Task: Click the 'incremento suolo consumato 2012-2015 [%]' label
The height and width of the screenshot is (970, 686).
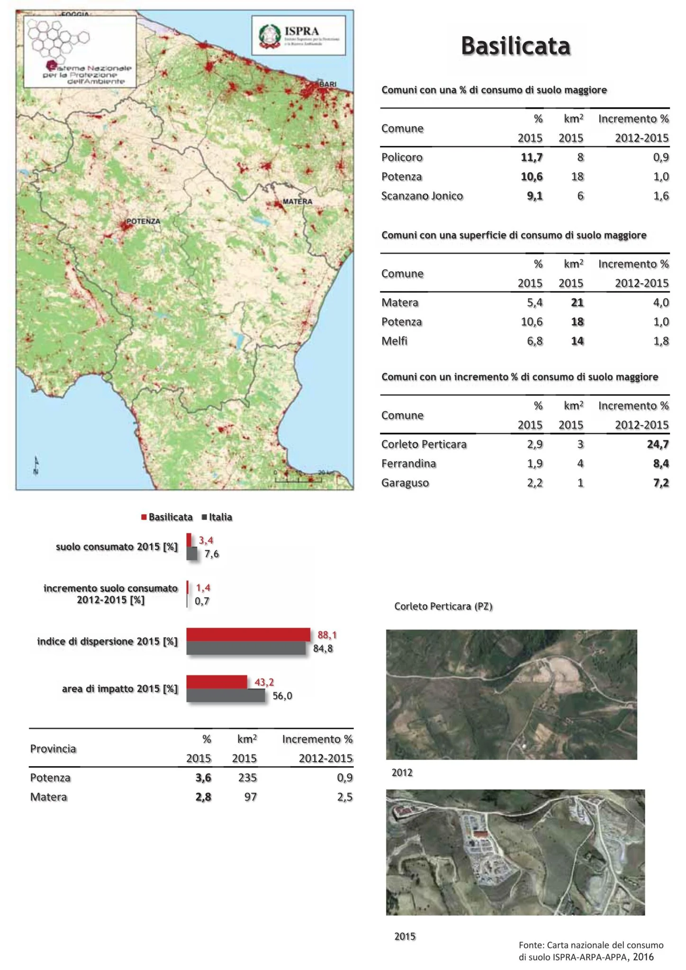Action: (x=111, y=594)
